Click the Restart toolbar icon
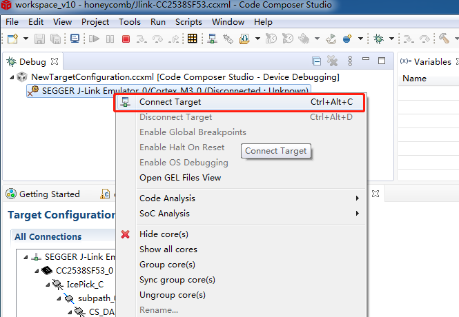 tap(288, 39)
